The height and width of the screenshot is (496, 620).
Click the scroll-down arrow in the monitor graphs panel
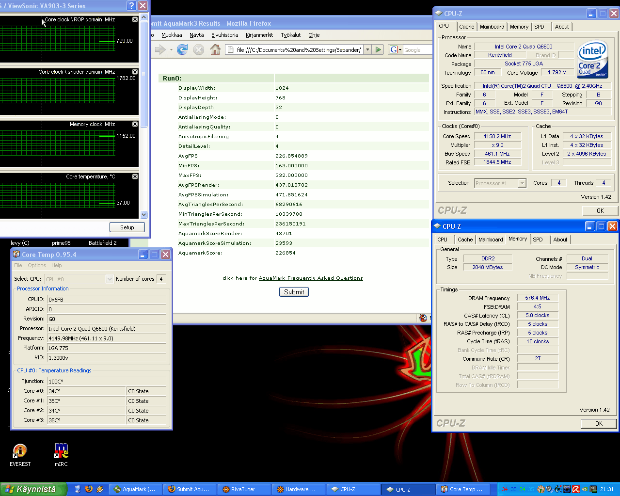pyautogui.click(x=143, y=214)
